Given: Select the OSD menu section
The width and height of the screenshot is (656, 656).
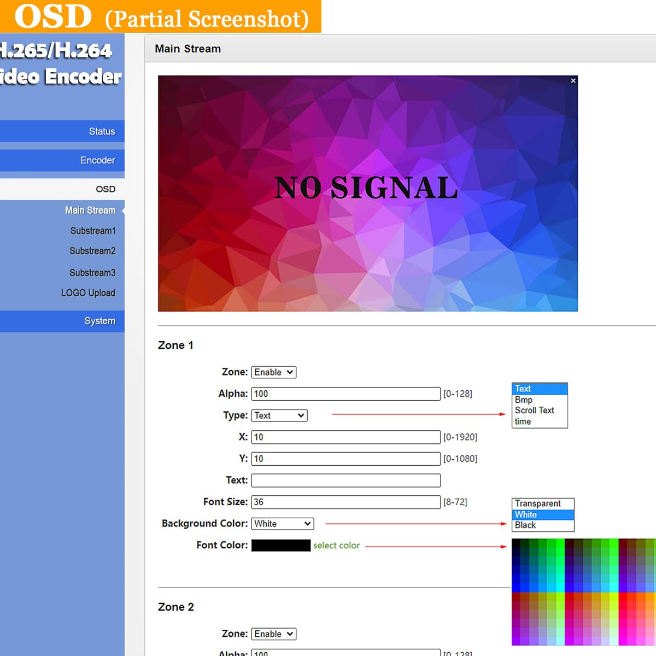Looking at the screenshot, I should 105,189.
